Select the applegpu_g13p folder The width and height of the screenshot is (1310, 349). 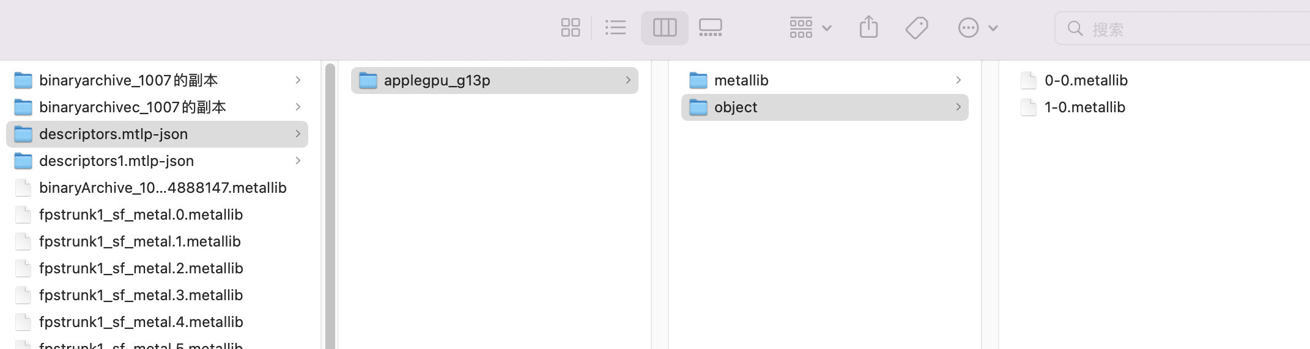(437, 81)
